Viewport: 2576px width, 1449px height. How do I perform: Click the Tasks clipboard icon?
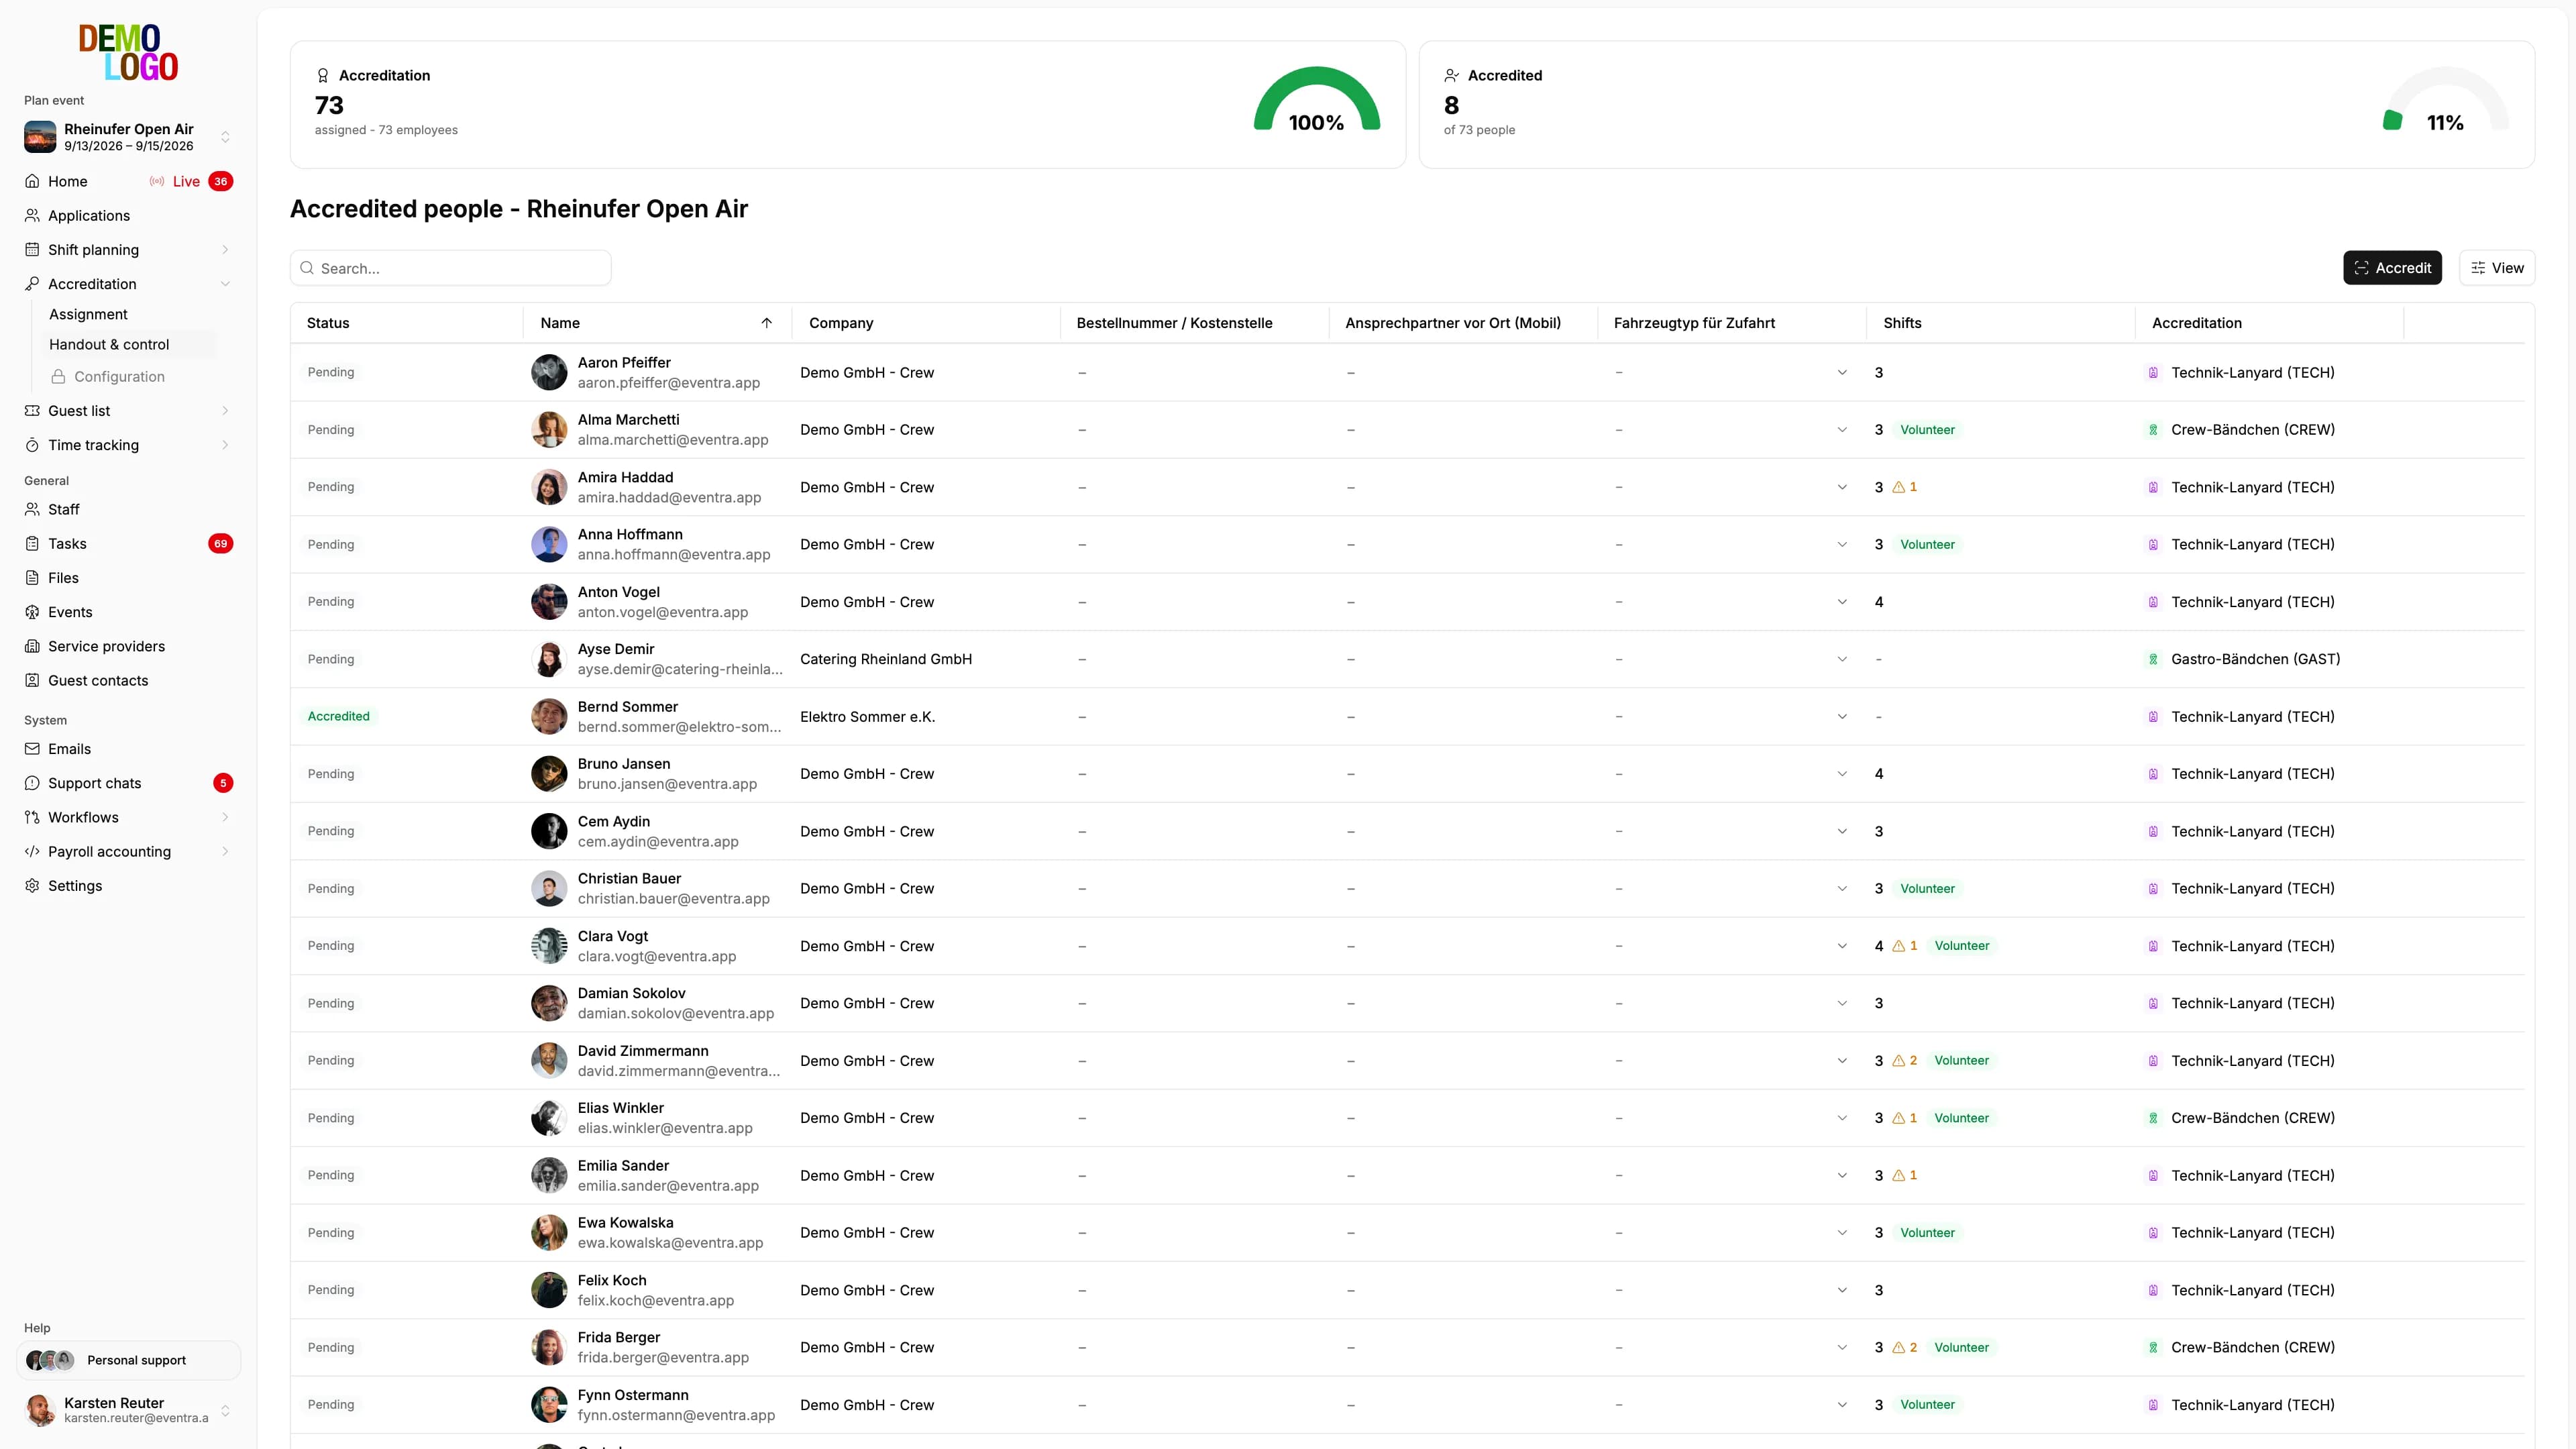pos(32,543)
